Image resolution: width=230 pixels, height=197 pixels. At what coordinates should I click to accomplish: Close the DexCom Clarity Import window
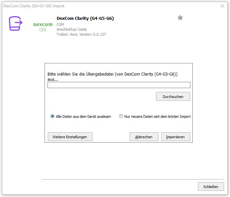pos(222,6)
